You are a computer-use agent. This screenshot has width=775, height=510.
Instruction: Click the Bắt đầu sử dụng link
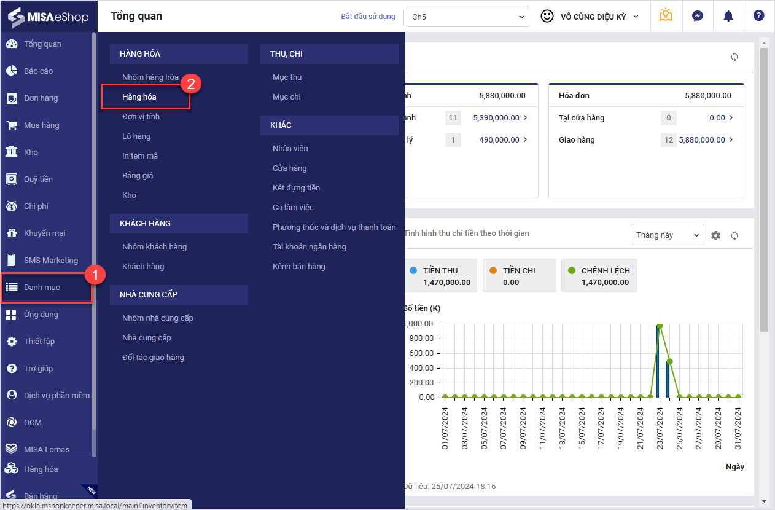click(368, 17)
